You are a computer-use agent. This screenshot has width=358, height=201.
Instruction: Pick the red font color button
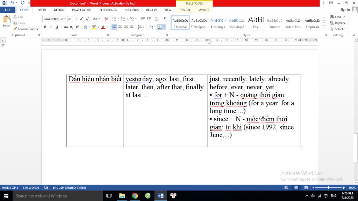click(x=103, y=27)
